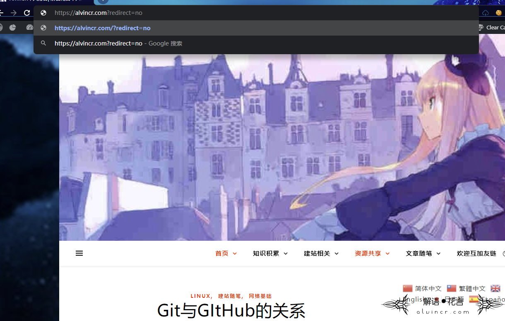Click the 欢迎互加友链 link
Viewport: 505px width, 321px height.
[476, 254]
